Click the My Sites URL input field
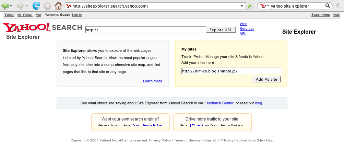Viewport: 344px width, 161px height. (x=232, y=71)
